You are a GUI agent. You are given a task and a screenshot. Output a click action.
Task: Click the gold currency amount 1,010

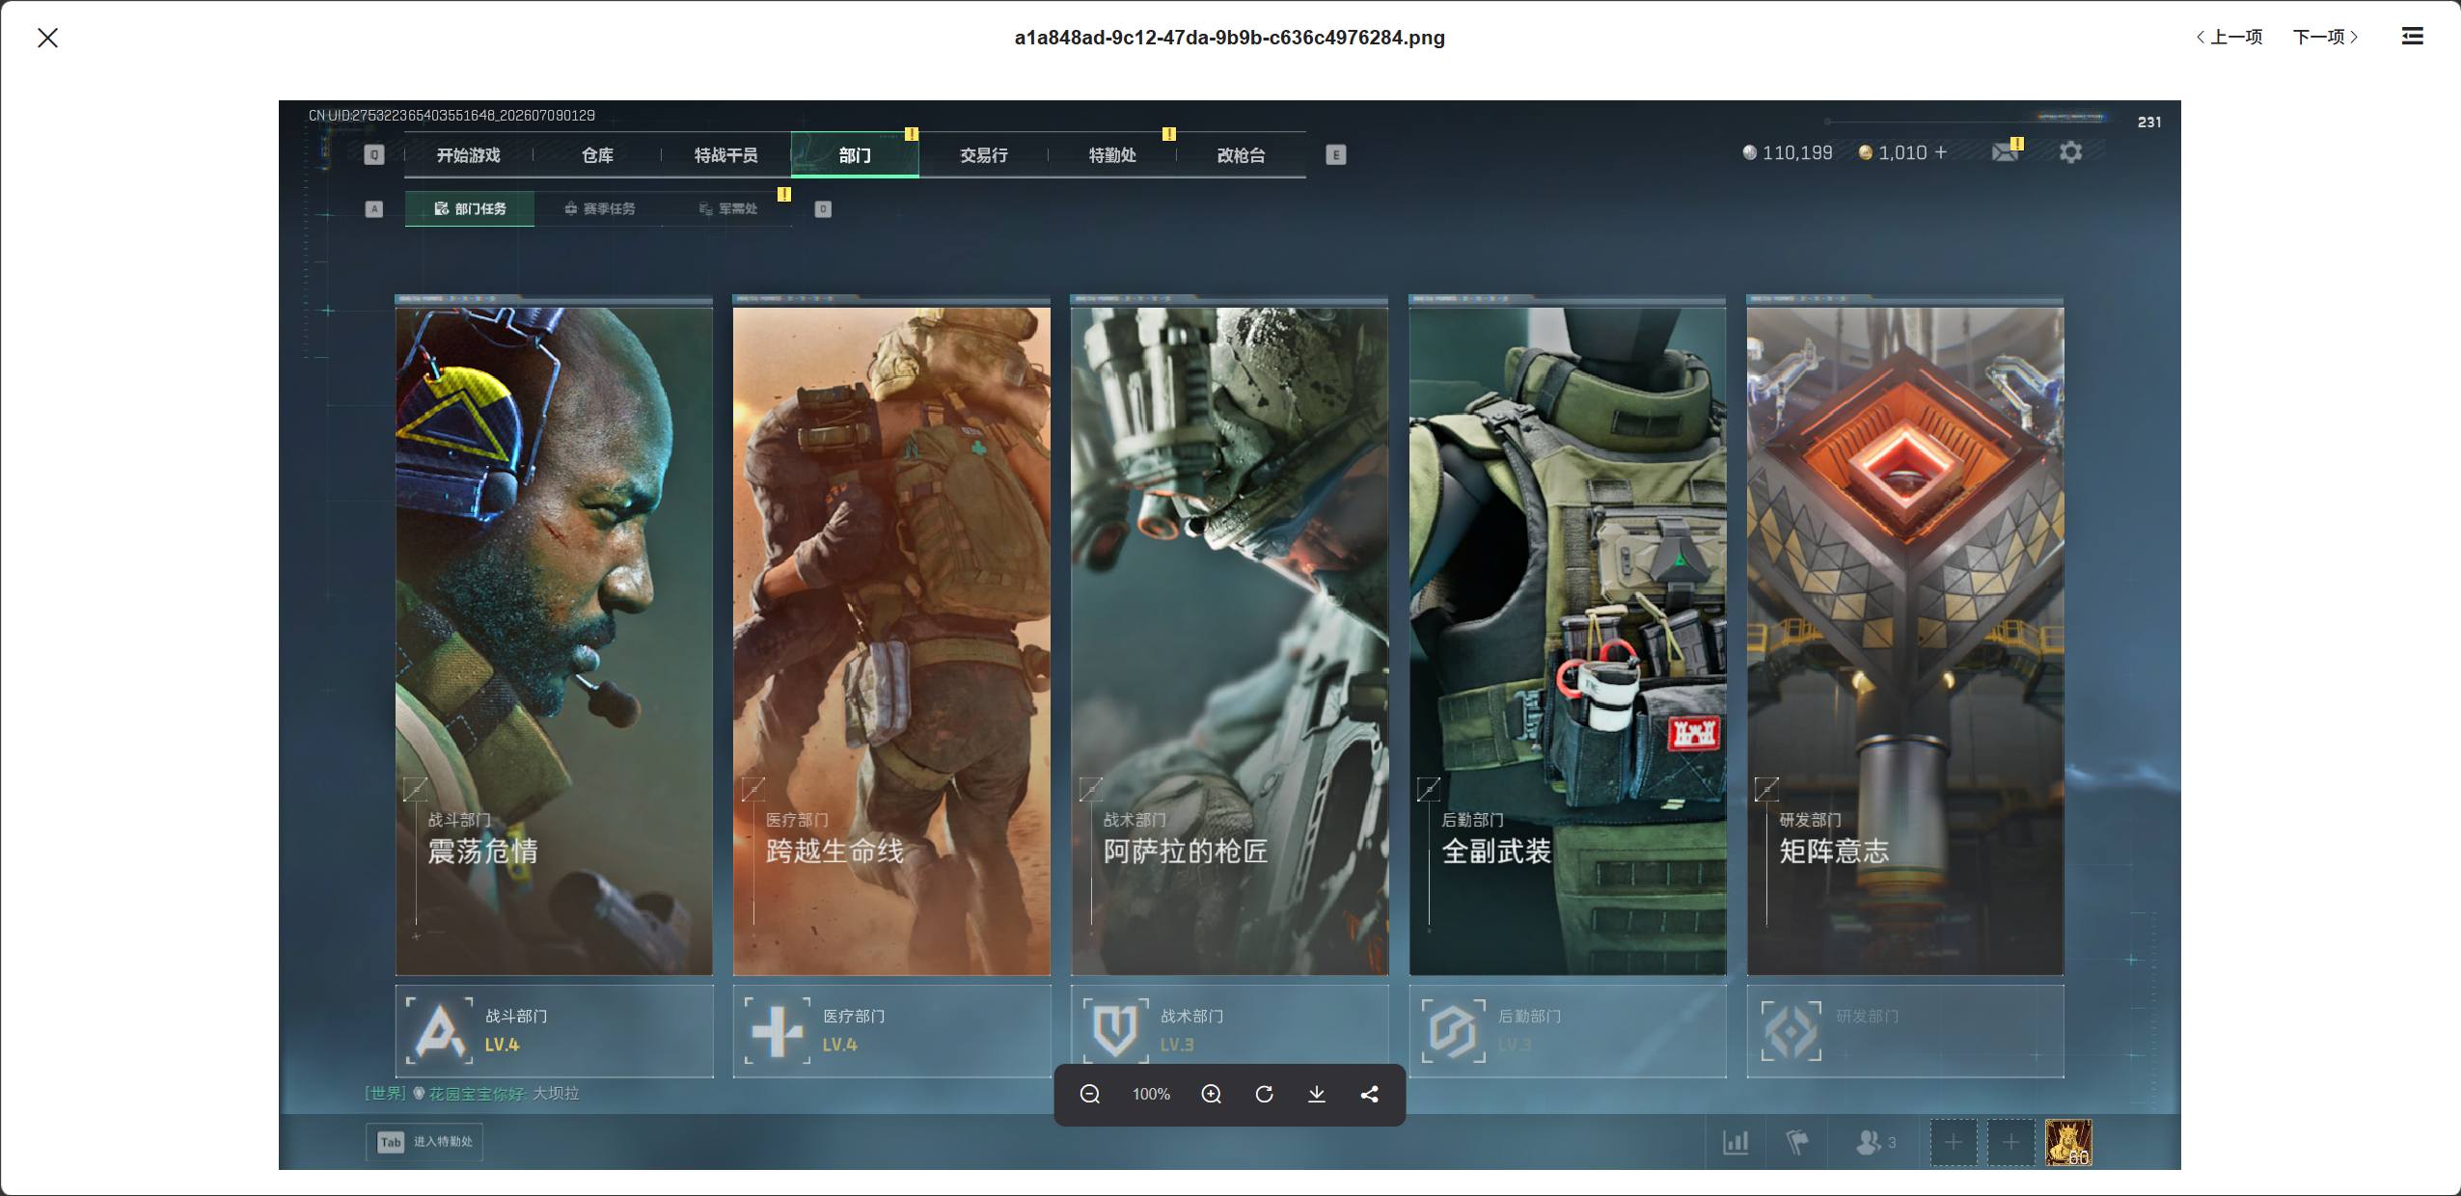1902,152
